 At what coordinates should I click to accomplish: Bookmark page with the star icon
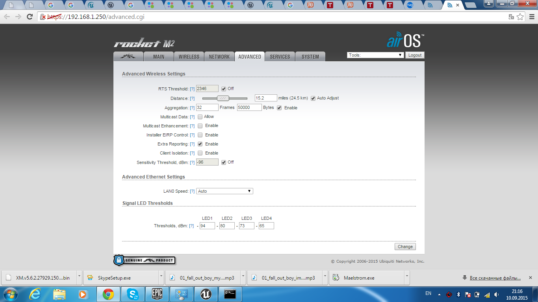(520, 17)
